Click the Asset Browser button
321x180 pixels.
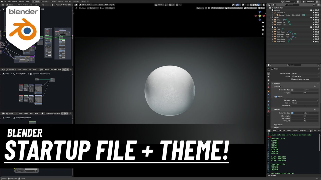point(250,8)
